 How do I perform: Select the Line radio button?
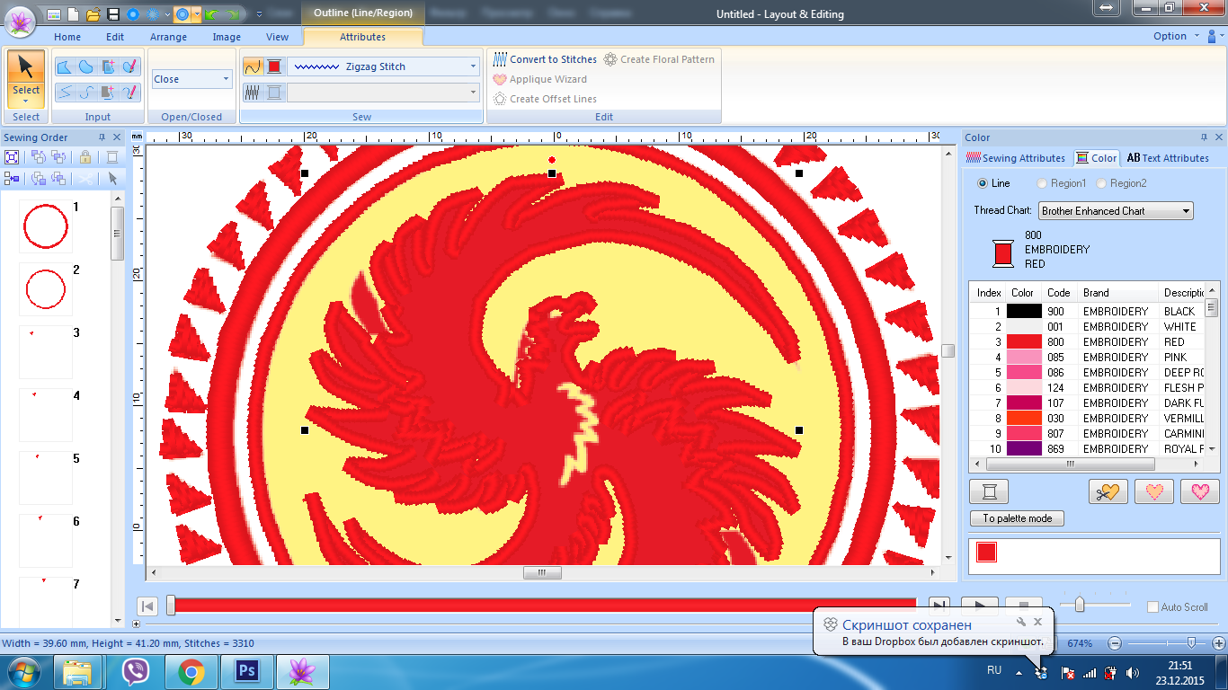(982, 183)
